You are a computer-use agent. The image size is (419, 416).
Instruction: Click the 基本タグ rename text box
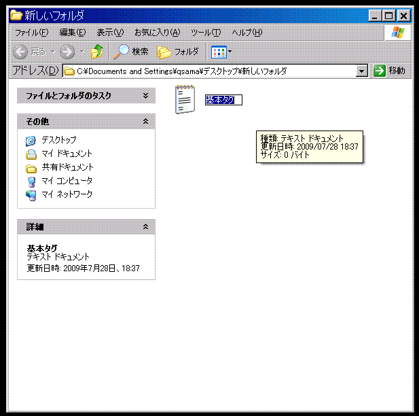pyautogui.click(x=223, y=100)
